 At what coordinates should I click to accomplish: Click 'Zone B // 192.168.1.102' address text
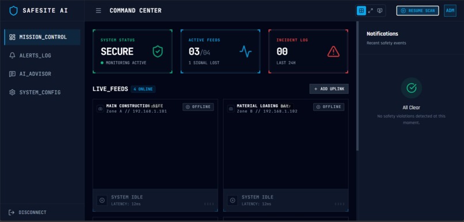pyautogui.click(x=267, y=112)
